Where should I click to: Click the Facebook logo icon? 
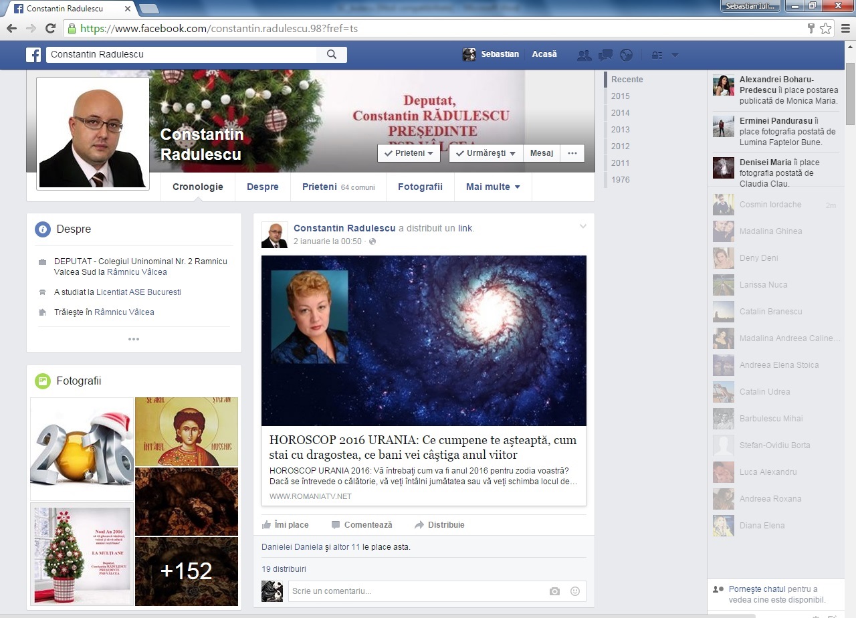coord(33,54)
